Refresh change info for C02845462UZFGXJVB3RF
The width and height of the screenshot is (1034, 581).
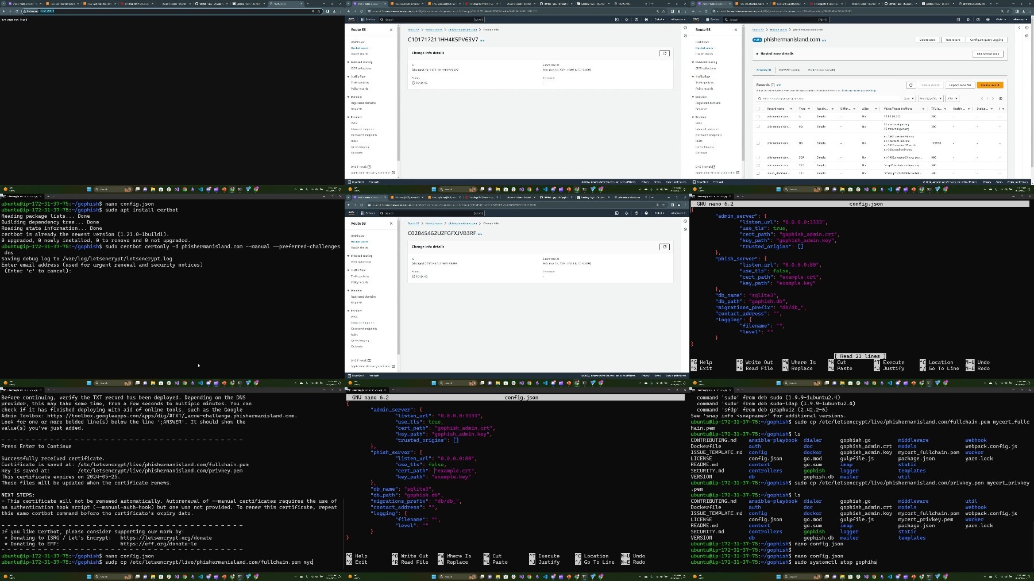pos(665,247)
